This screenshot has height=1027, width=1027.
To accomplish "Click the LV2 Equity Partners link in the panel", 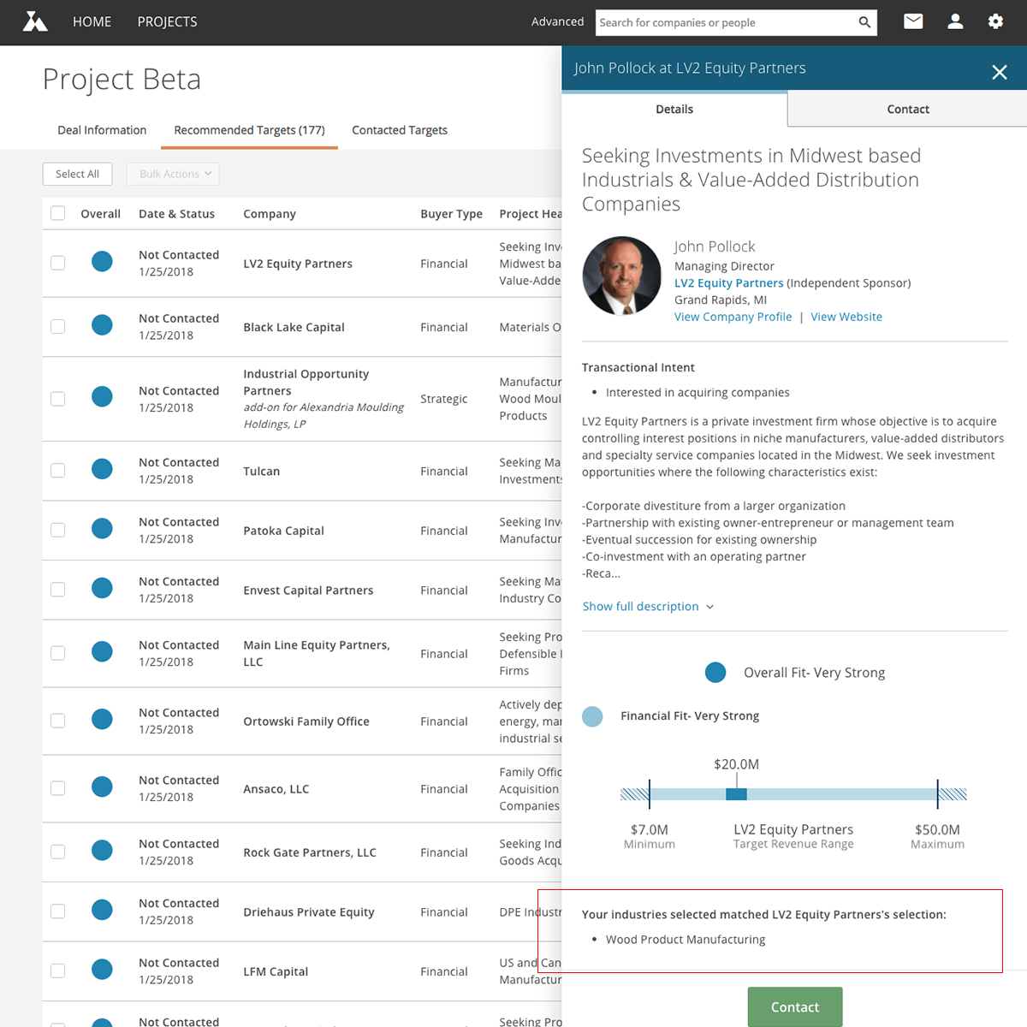I will click(x=729, y=282).
